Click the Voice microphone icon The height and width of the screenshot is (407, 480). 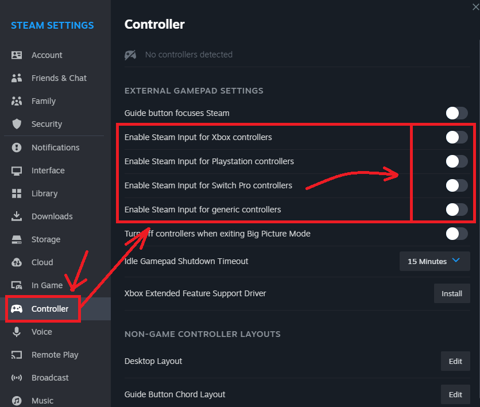click(x=17, y=332)
